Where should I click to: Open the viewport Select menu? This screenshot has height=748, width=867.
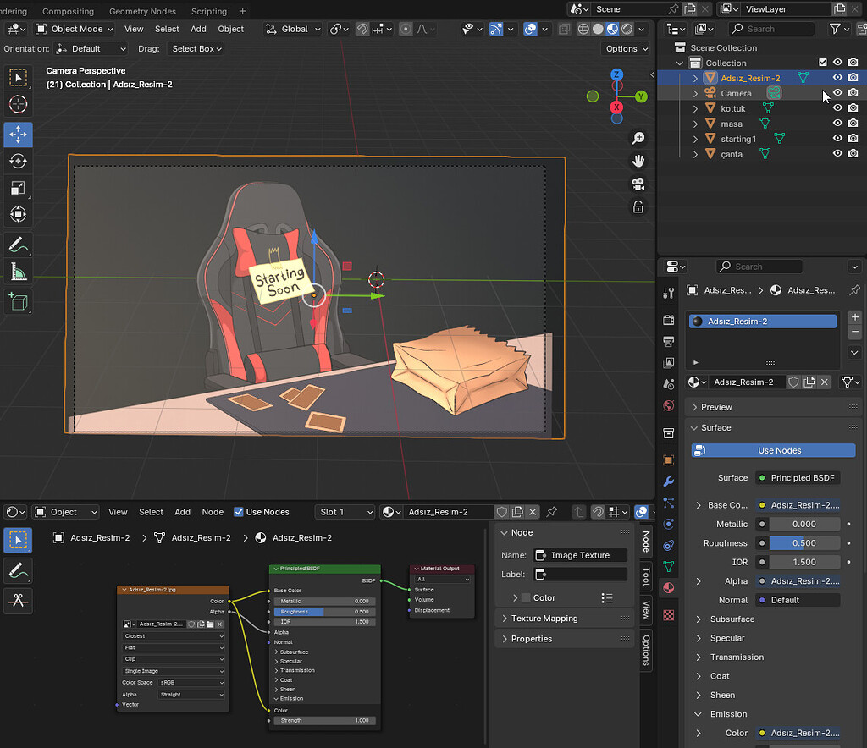(167, 29)
